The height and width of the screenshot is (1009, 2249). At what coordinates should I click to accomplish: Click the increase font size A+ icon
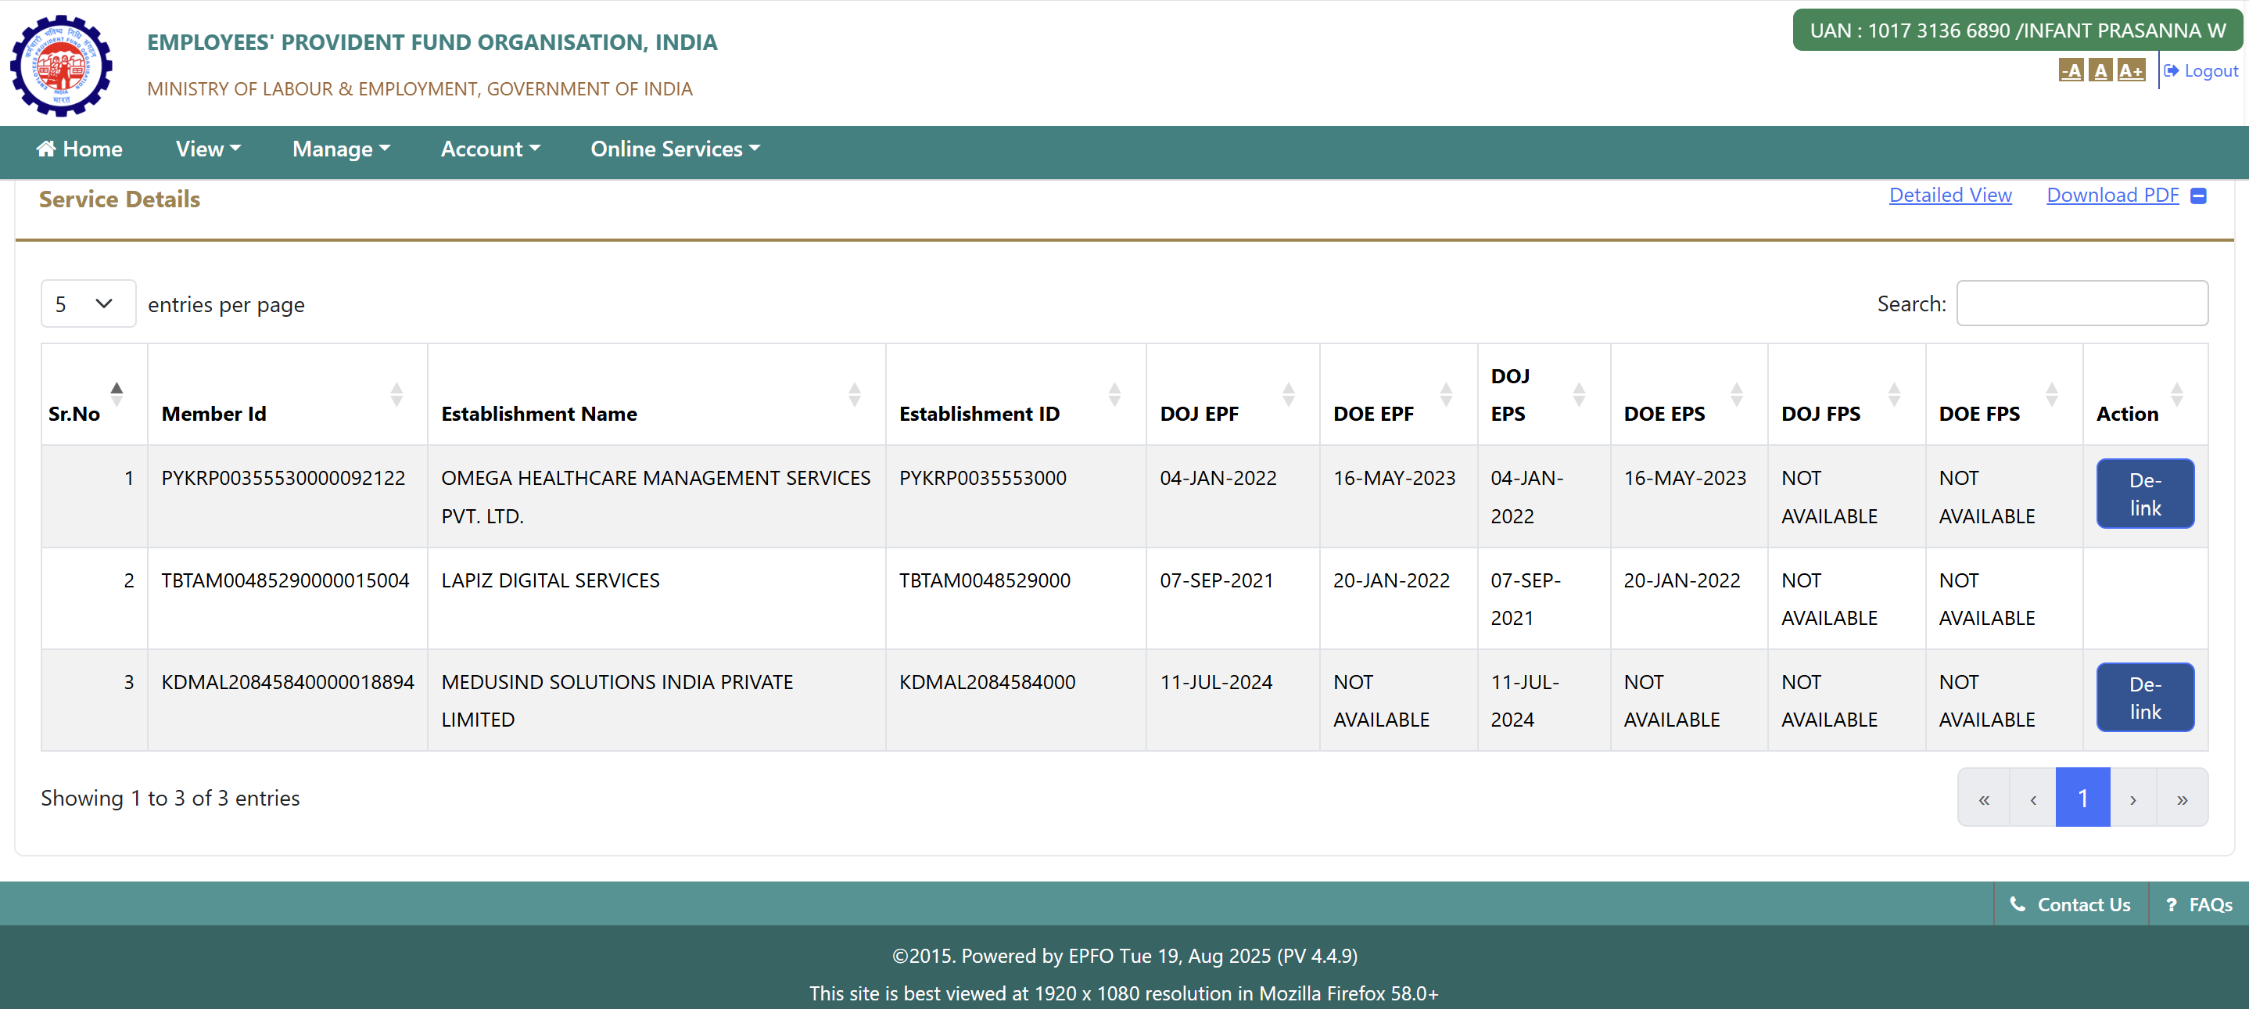tap(2130, 70)
